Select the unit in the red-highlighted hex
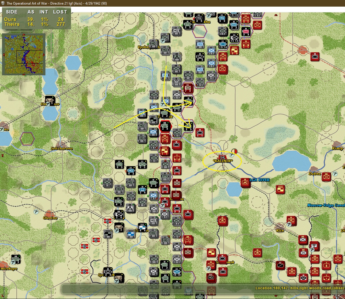345x299 pixels. (x=165, y=126)
